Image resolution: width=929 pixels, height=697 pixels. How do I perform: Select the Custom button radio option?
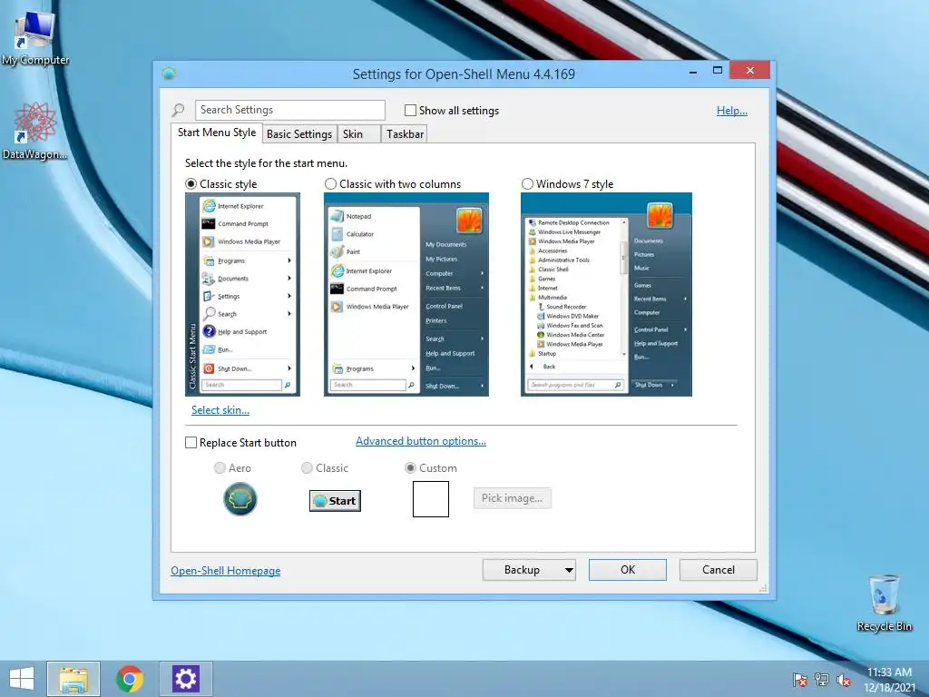pos(410,468)
